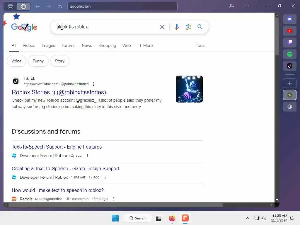Image resolution: width=300 pixels, height=225 pixels.
Task: Open the profile add-user icon
Action: (x=232, y=6)
